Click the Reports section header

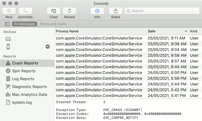(10, 56)
